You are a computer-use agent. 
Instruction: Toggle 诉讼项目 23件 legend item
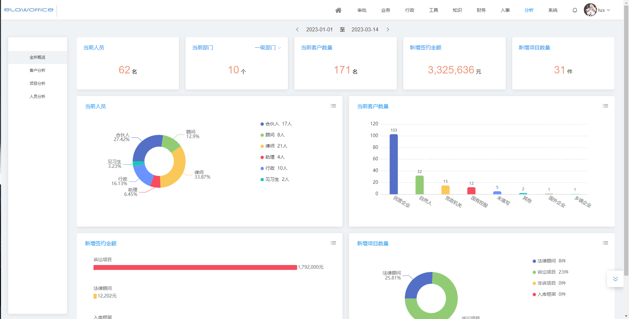(x=550, y=272)
